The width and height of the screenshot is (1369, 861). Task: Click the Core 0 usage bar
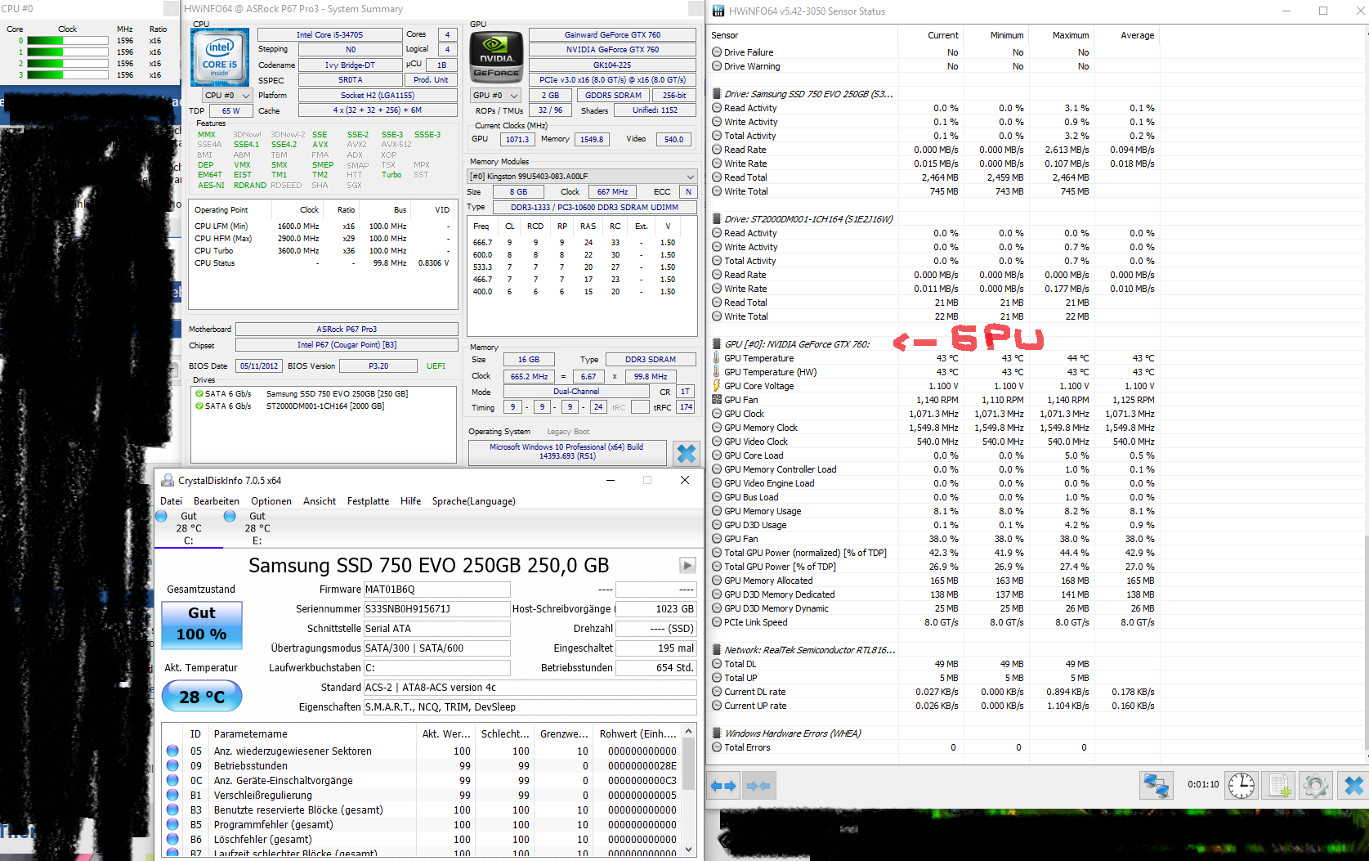(68, 40)
